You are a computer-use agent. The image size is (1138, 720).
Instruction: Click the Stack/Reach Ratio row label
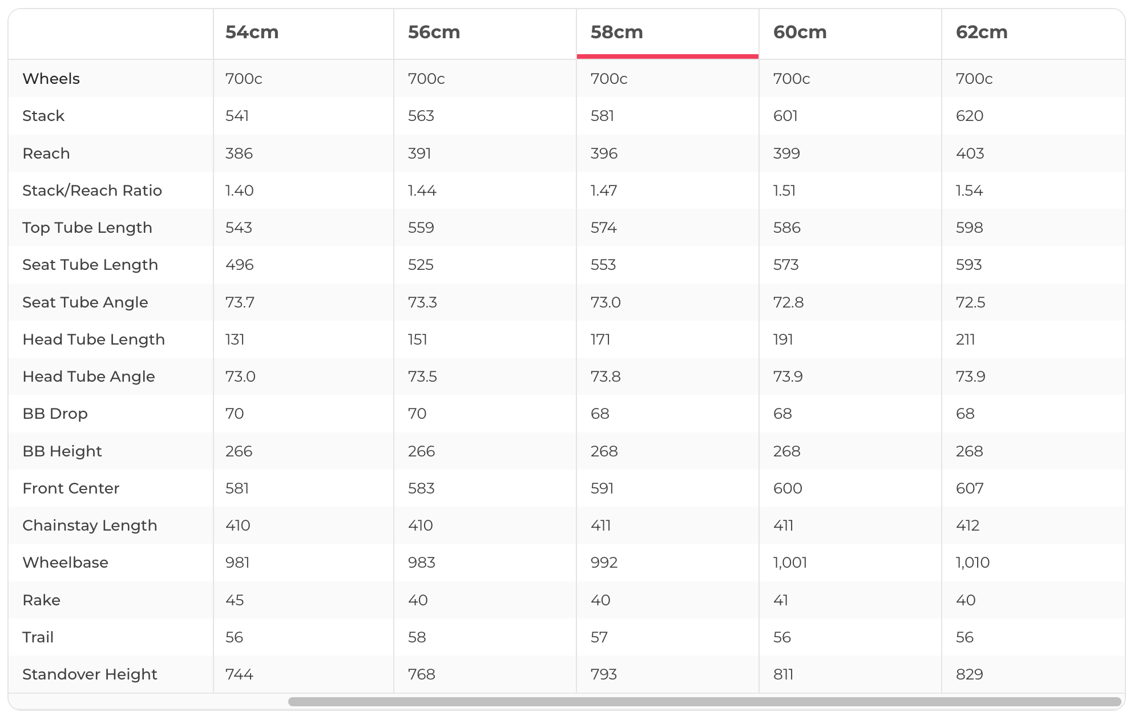click(x=92, y=191)
